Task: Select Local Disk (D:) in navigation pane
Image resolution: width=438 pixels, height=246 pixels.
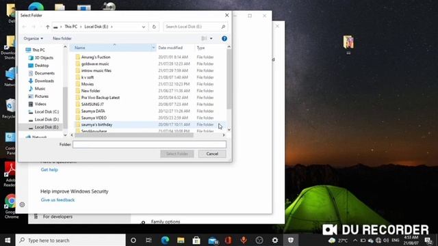Action: click(x=44, y=120)
